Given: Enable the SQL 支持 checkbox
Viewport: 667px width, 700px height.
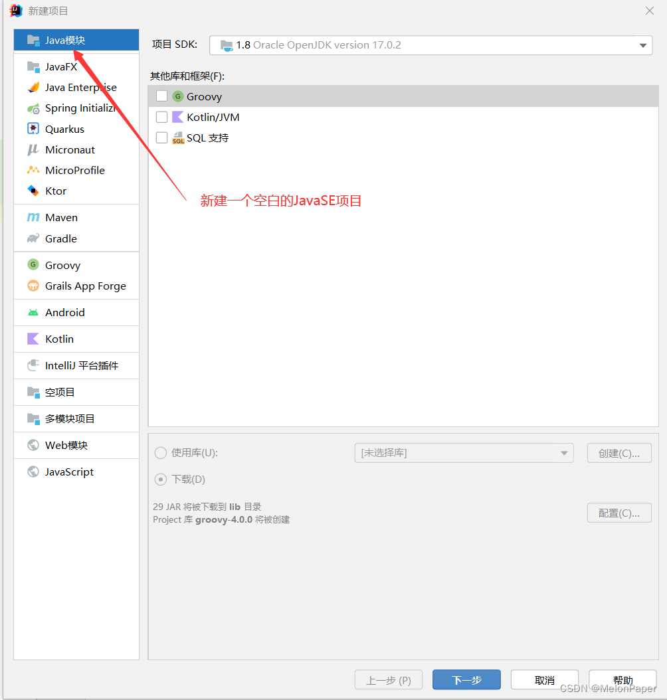Looking at the screenshot, I should point(161,137).
